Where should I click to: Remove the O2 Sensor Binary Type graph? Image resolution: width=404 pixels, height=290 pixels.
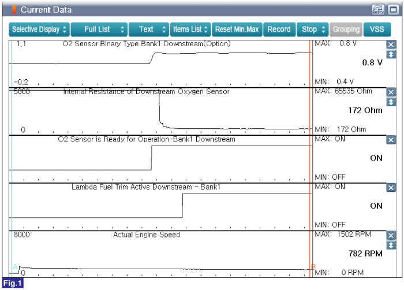tap(391, 44)
